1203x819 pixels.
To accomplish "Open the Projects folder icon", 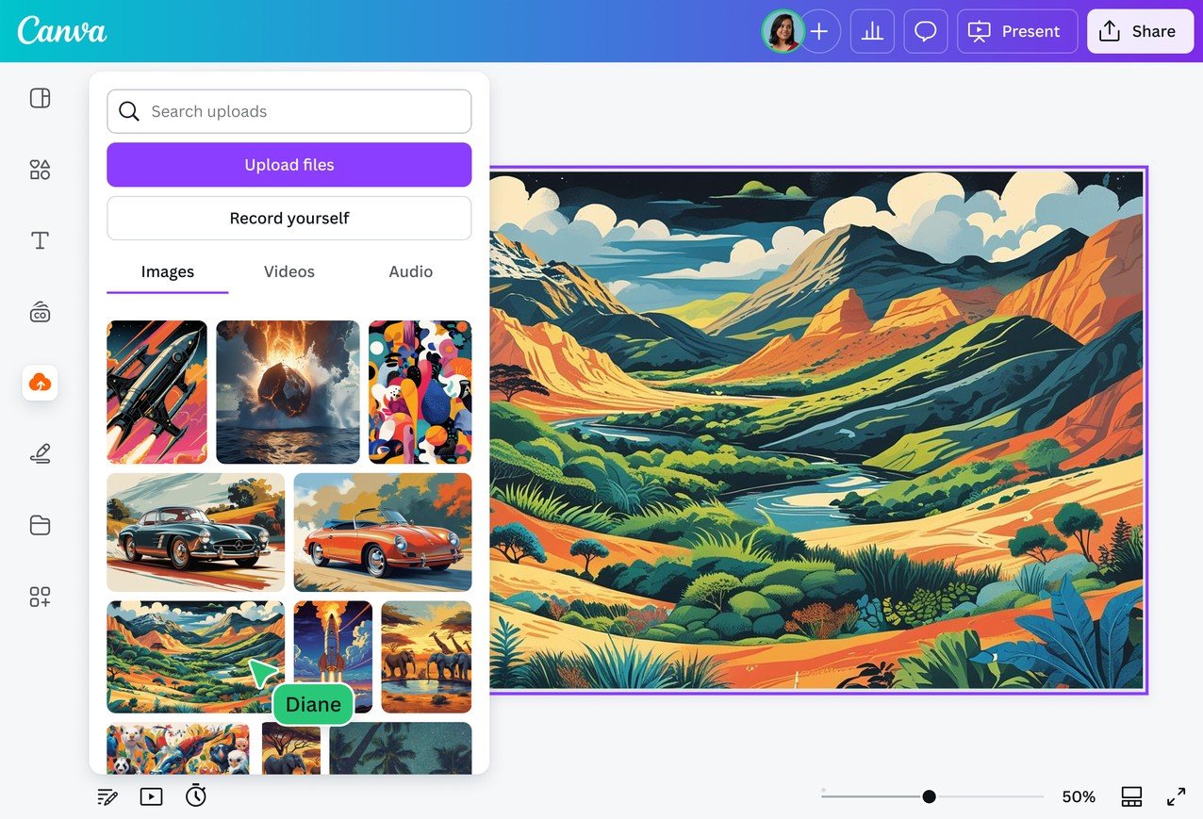I will click(x=40, y=525).
